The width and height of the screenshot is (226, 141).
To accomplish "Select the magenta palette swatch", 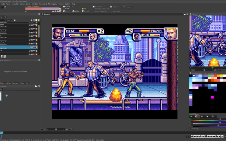I will [212, 97].
